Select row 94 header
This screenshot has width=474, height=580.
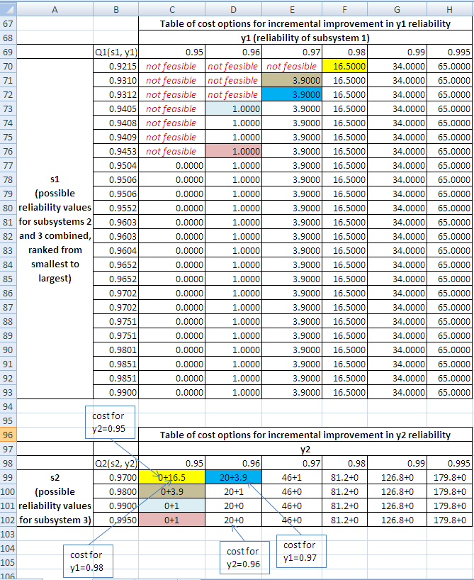pyautogui.click(x=8, y=406)
